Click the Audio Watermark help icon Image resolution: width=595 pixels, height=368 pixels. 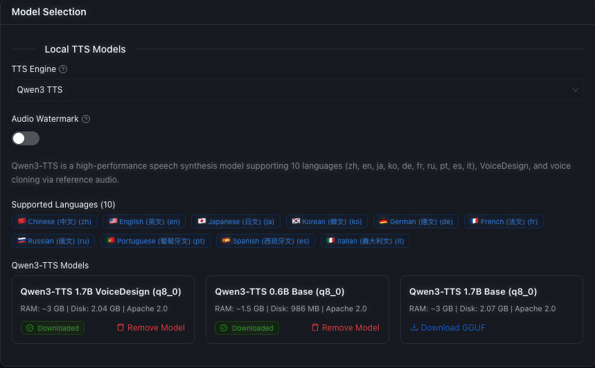click(x=86, y=119)
